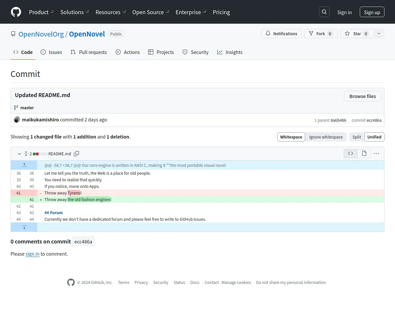Viewport: 395px width, 329px height.
Task: Open the Terms footer link
Action: (x=123, y=282)
